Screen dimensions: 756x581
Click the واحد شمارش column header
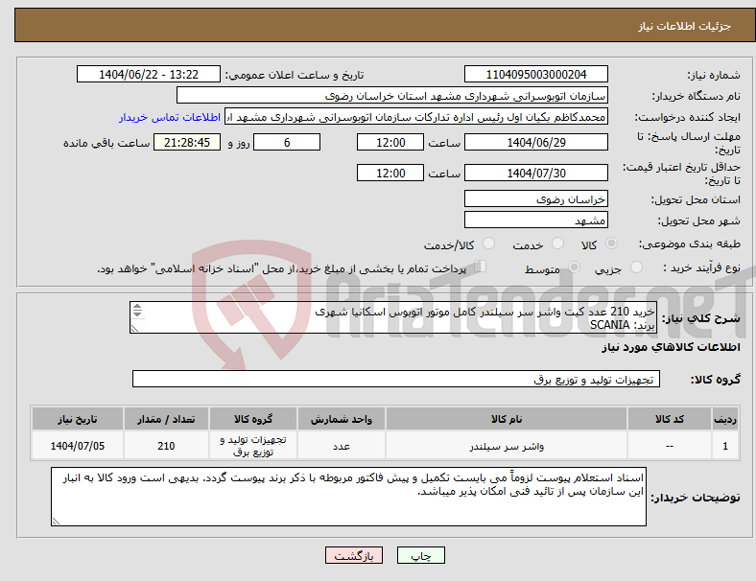[341, 419]
